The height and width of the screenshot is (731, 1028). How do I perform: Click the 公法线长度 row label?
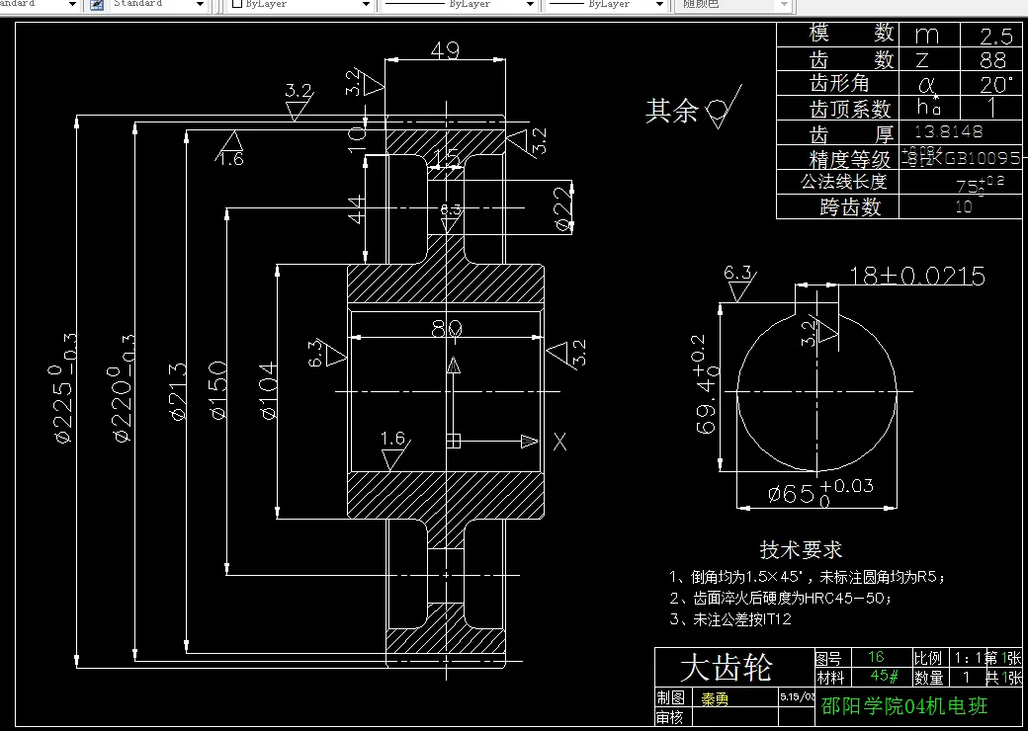tap(844, 182)
